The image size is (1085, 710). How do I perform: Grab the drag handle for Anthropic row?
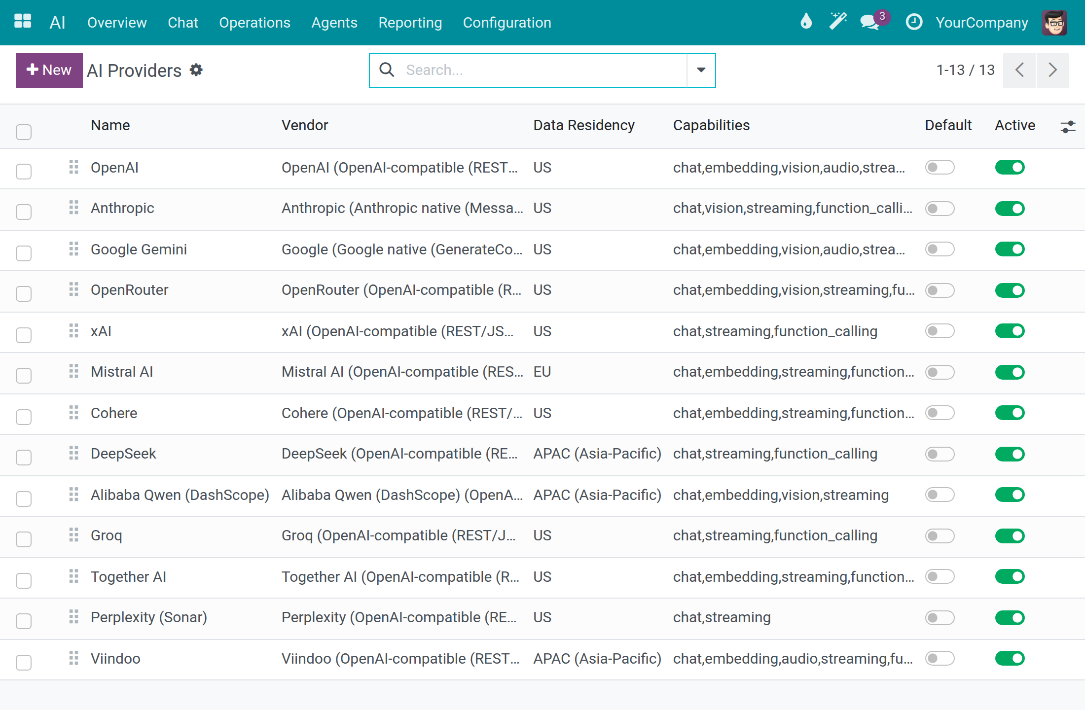click(73, 208)
